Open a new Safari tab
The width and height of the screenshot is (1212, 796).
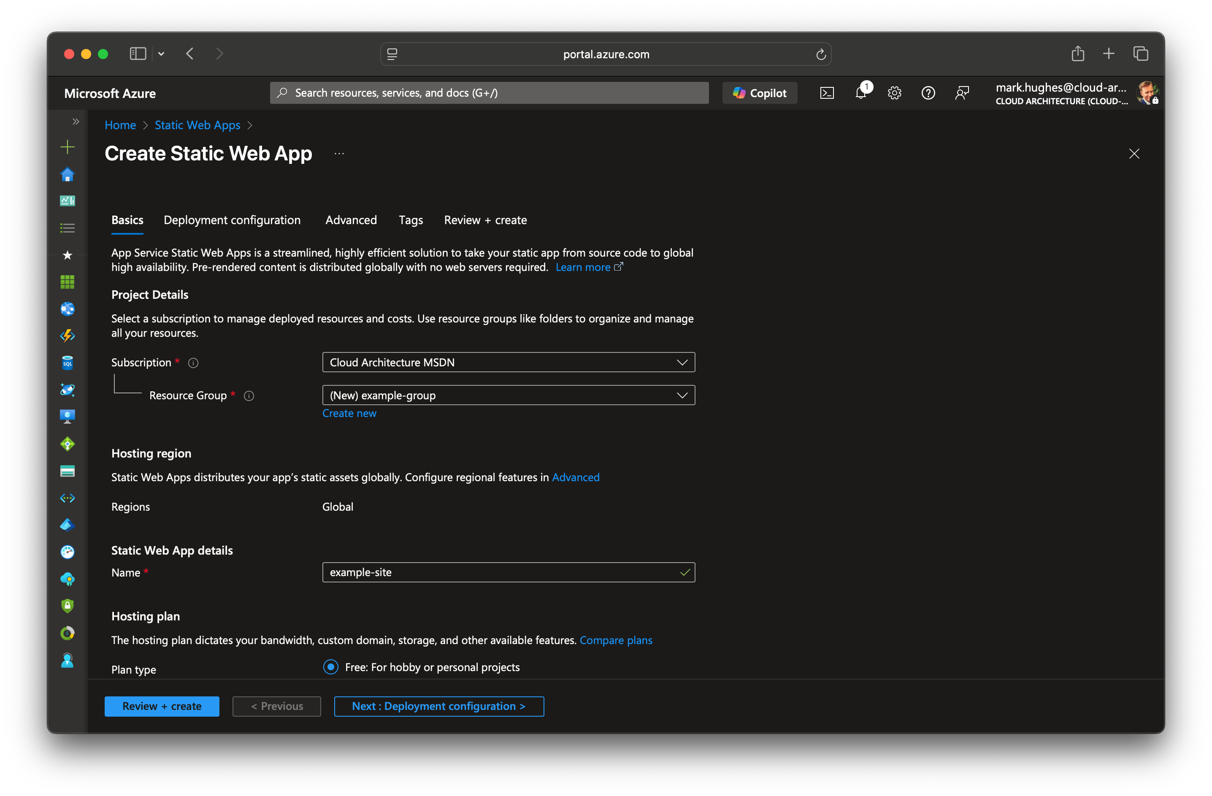tap(1109, 54)
